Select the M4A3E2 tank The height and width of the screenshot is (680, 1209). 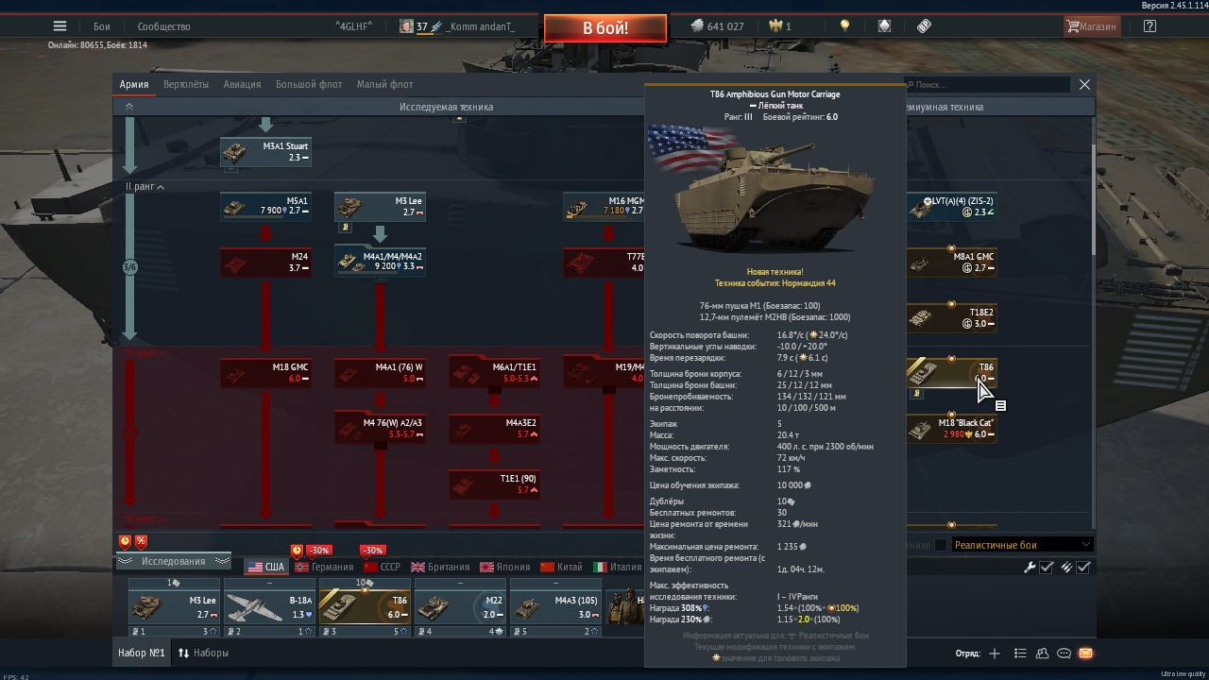point(494,429)
